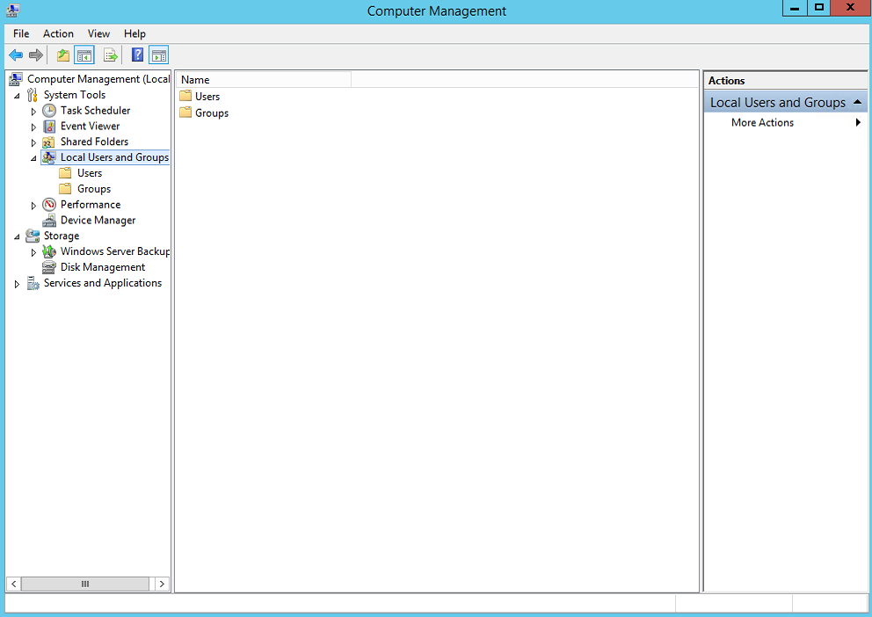Select Users label in the tree
This screenshot has height=617, width=872.
(x=90, y=173)
